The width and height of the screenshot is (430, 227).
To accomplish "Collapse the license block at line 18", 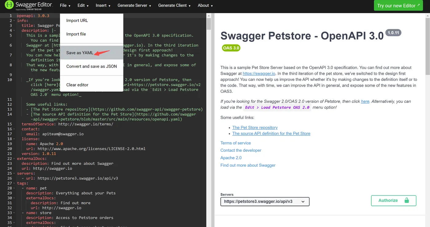I will [x=14, y=139].
